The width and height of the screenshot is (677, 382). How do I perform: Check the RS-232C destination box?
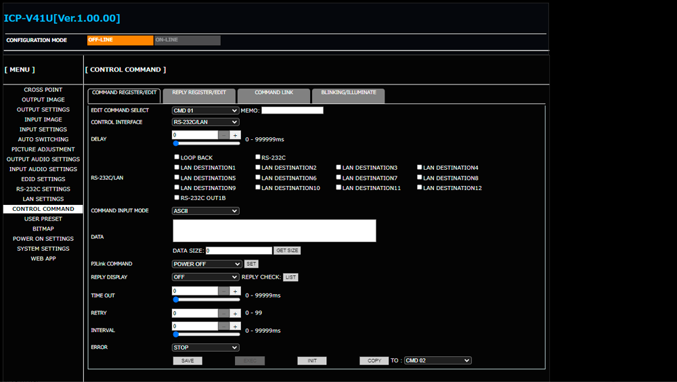coord(258,158)
